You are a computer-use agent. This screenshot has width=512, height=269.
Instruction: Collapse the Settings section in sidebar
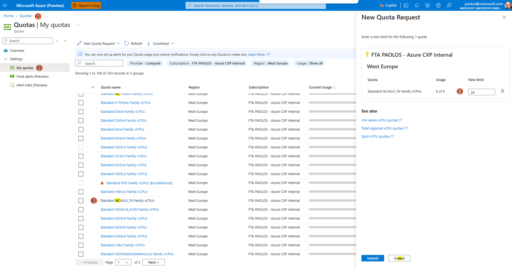click(6, 59)
